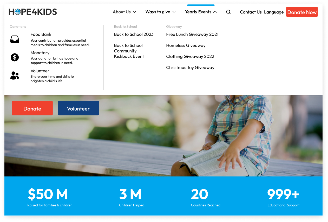Click the Food Bank heading link
This screenshot has height=222, width=328.
point(41,34)
